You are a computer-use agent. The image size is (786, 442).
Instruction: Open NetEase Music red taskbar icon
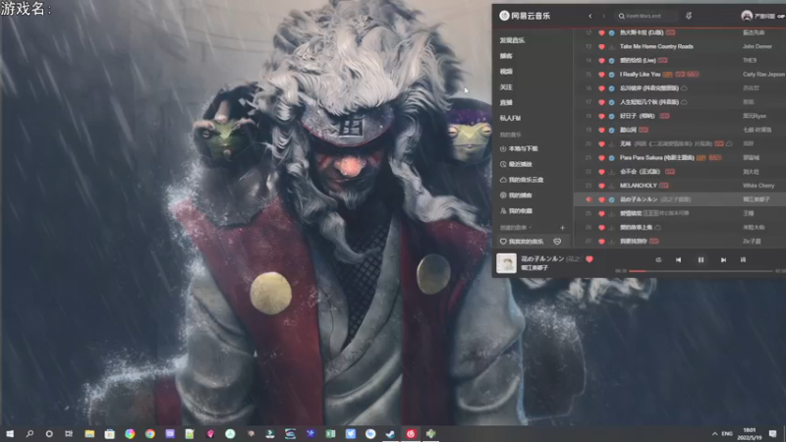point(411,433)
